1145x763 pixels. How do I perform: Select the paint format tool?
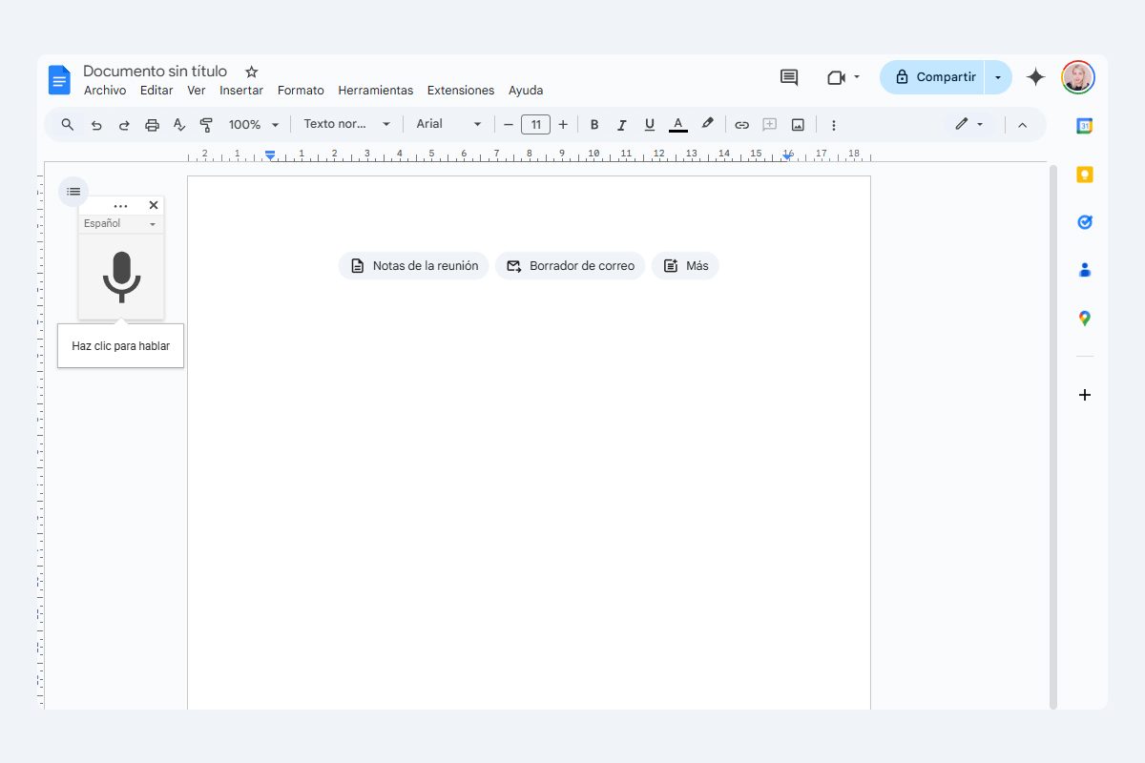[x=206, y=124]
